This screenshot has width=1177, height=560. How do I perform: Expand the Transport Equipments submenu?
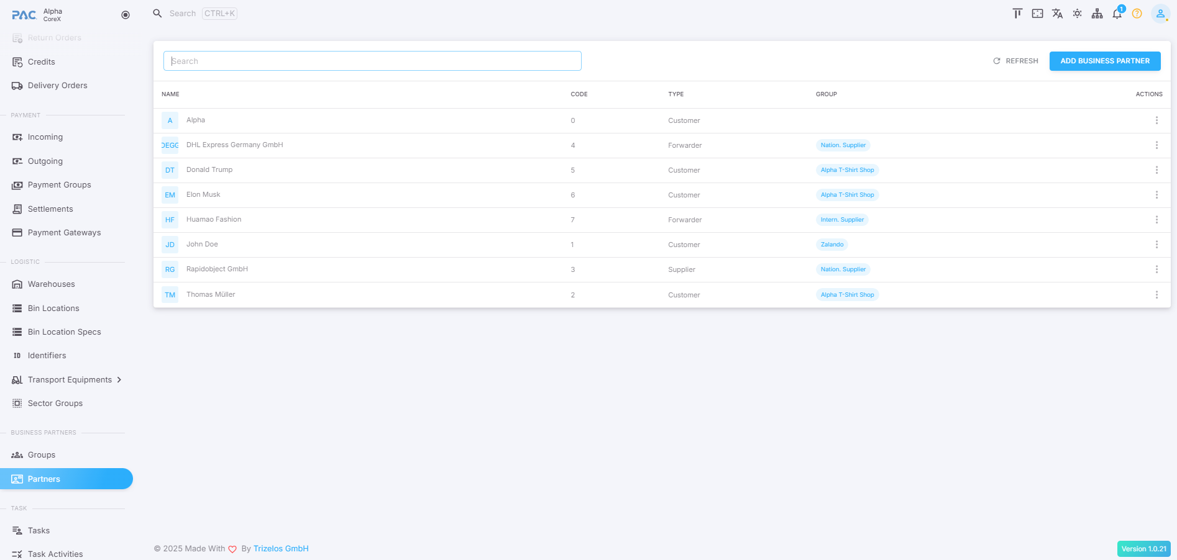point(119,380)
